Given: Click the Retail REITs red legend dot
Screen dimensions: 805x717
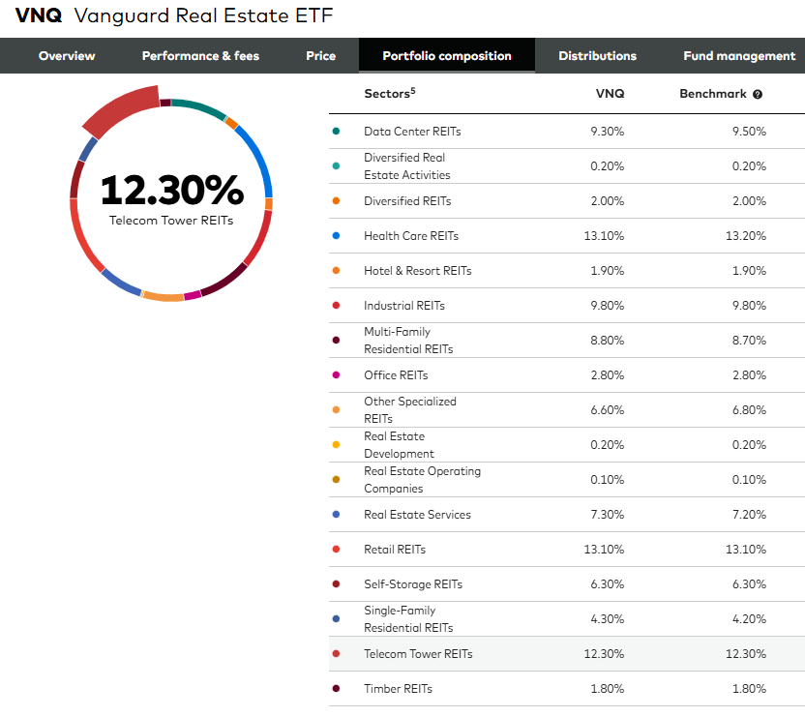Looking at the screenshot, I should pyautogui.click(x=336, y=549).
